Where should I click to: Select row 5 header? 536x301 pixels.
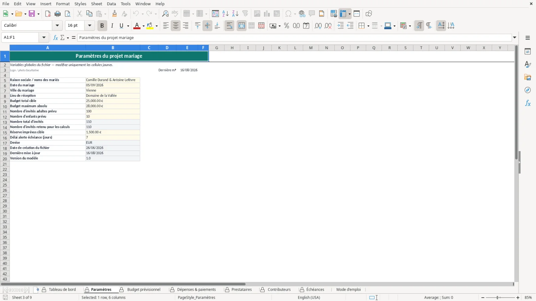click(x=5, y=81)
